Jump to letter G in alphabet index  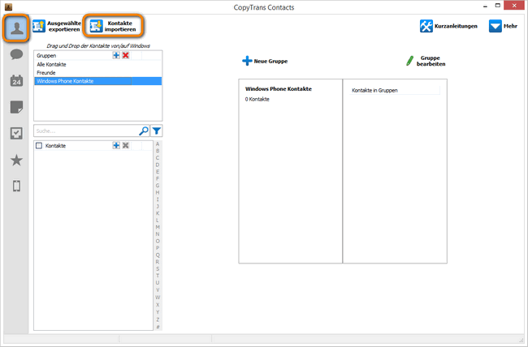[158, 186]
